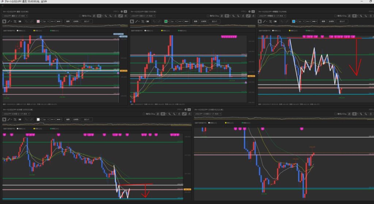The height and width of the screenshot is (204, 374).
Task: Zoom out on the daily chart
Action: coord(238,16)
